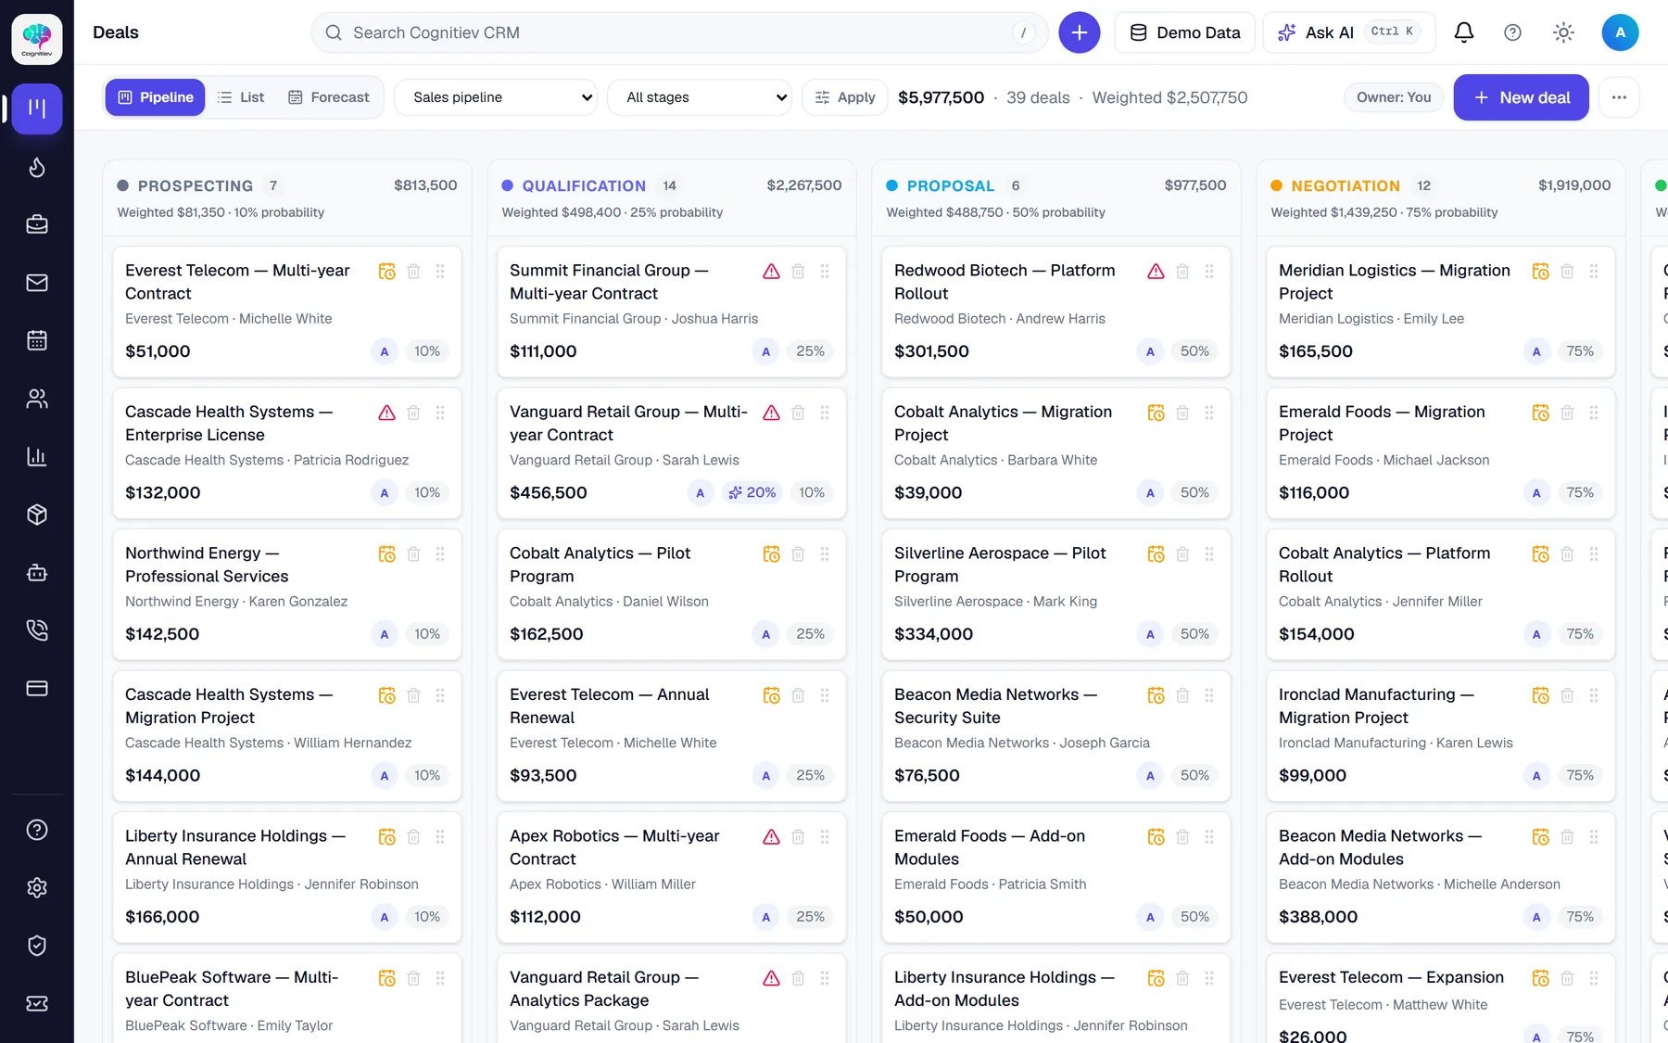
Task: Focus the Search Cognitiev CRM field
Action: [x=679, y=32]
